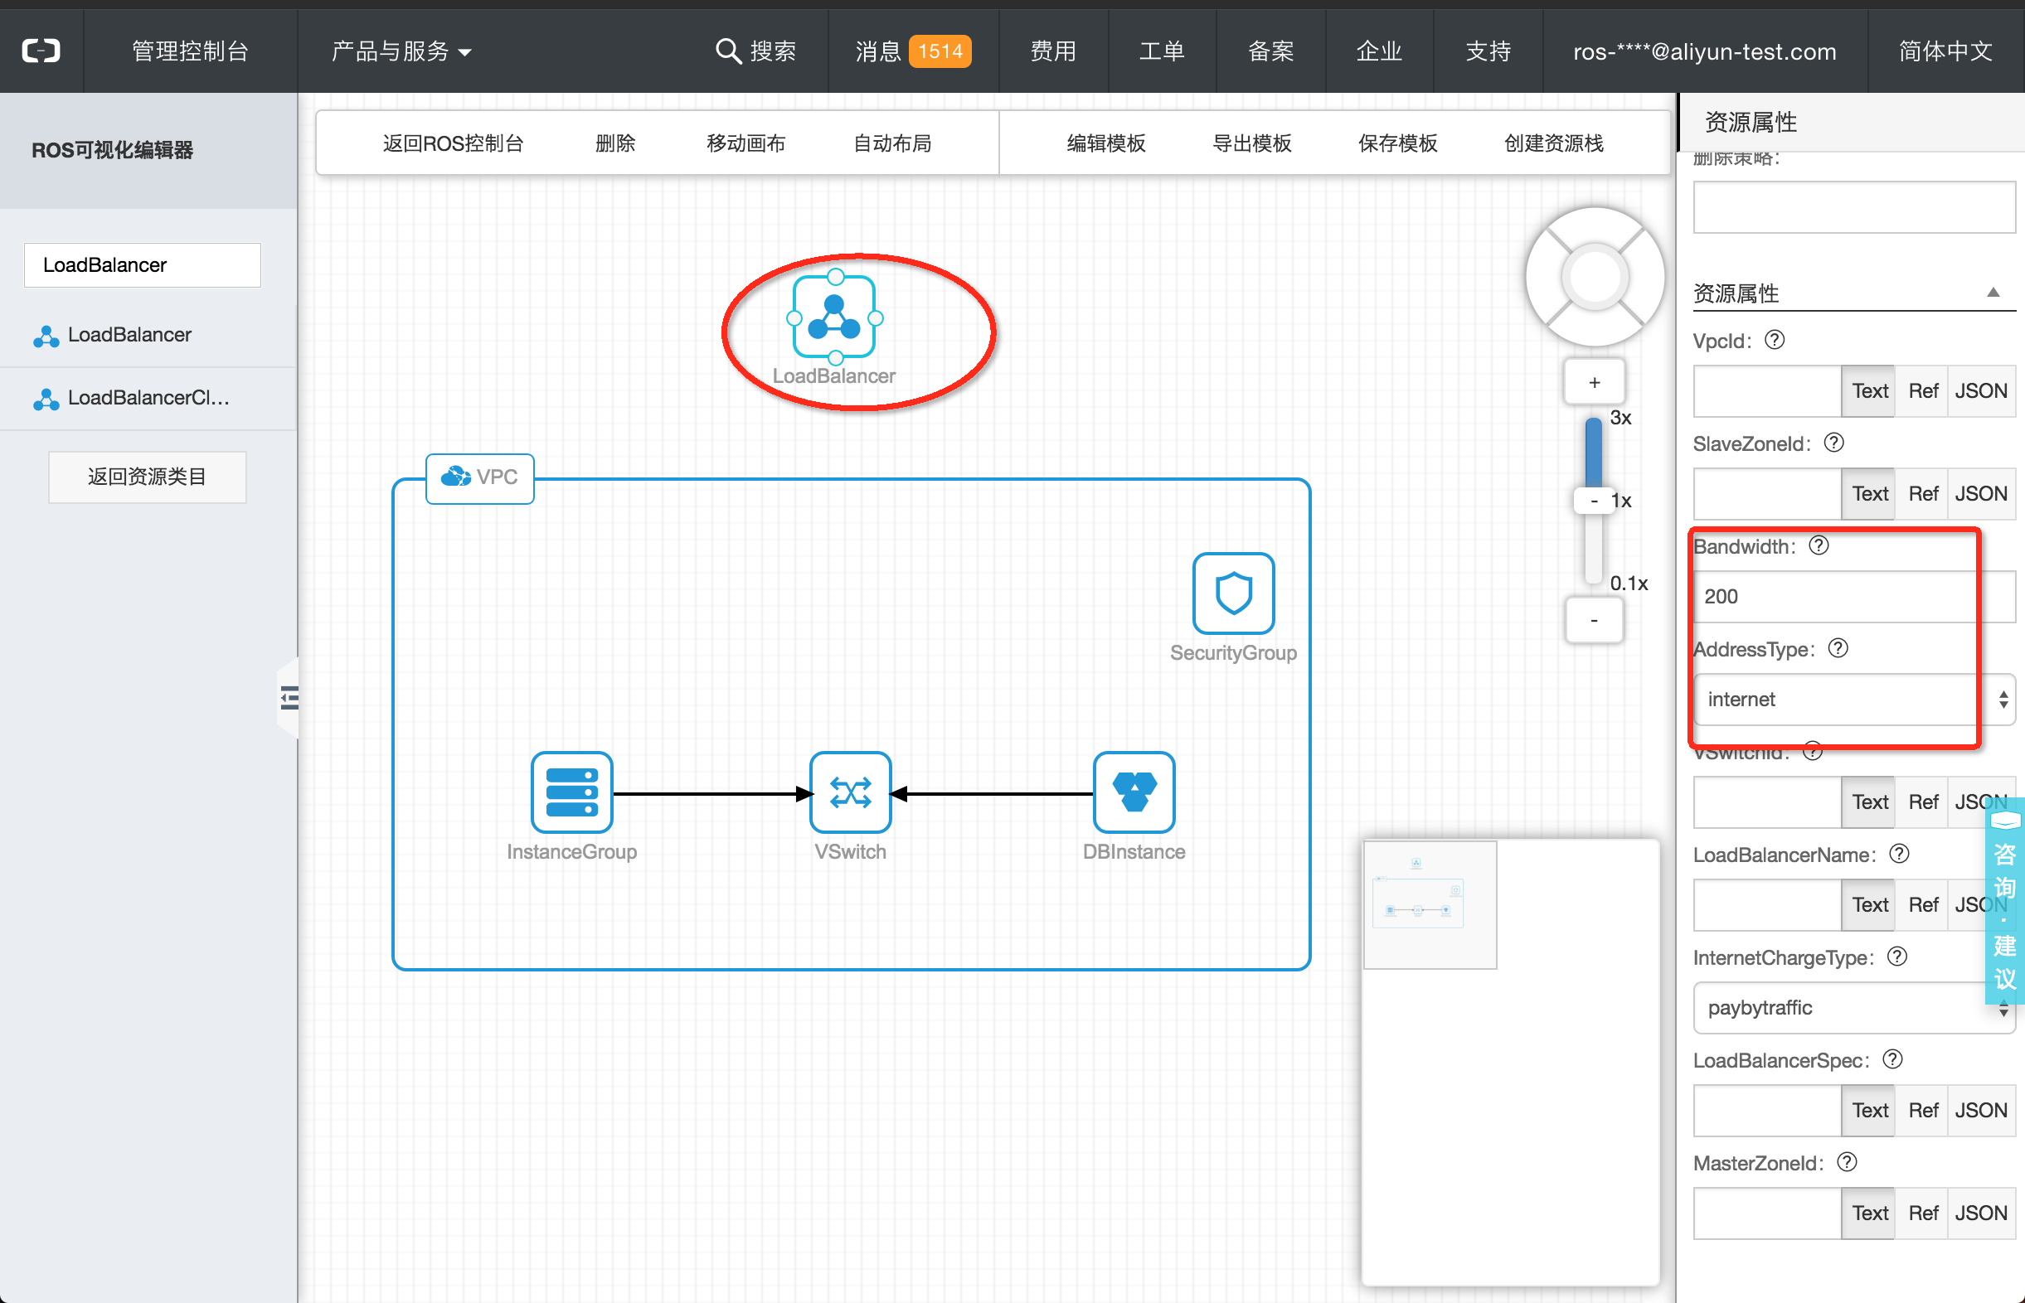Switch SlaveZoneId input to JSON mode
Screen dimensions: 2025x1303
[x=1981, y=493]
